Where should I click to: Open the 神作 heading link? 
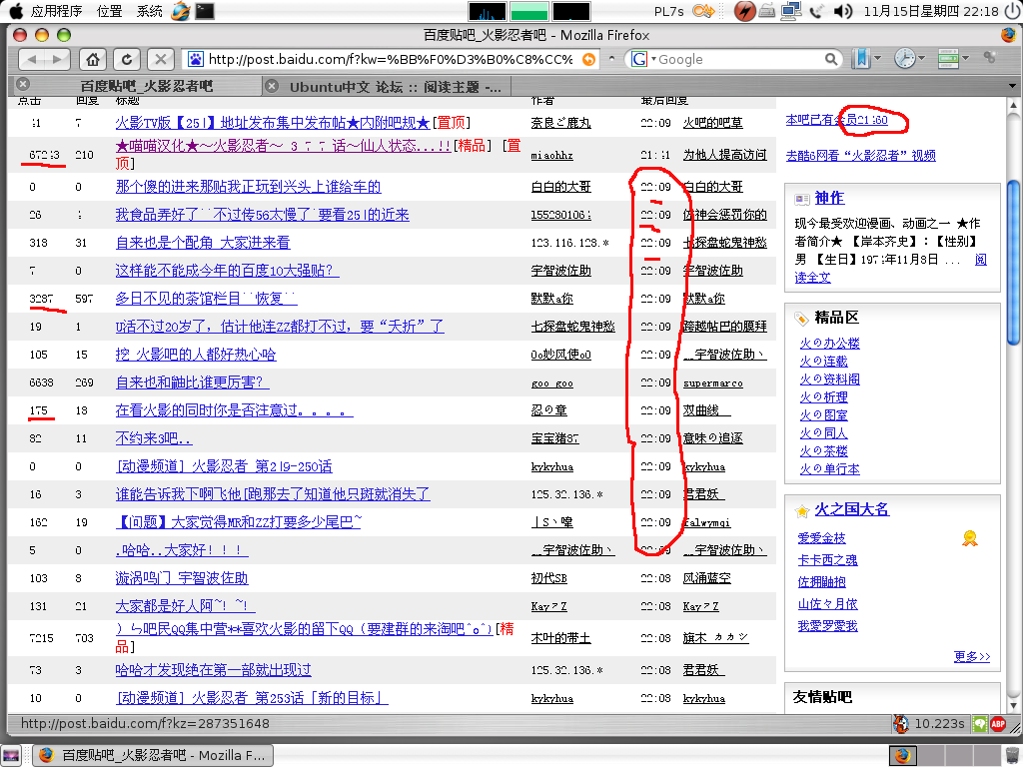[x=829, y=198]
